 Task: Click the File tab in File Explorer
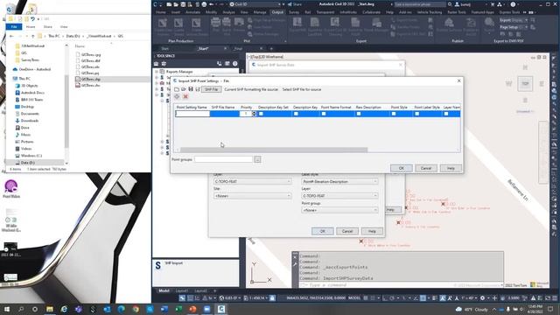tap(14, 27)
